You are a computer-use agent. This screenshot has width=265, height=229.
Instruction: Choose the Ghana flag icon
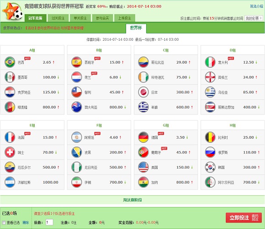point(143,182)
